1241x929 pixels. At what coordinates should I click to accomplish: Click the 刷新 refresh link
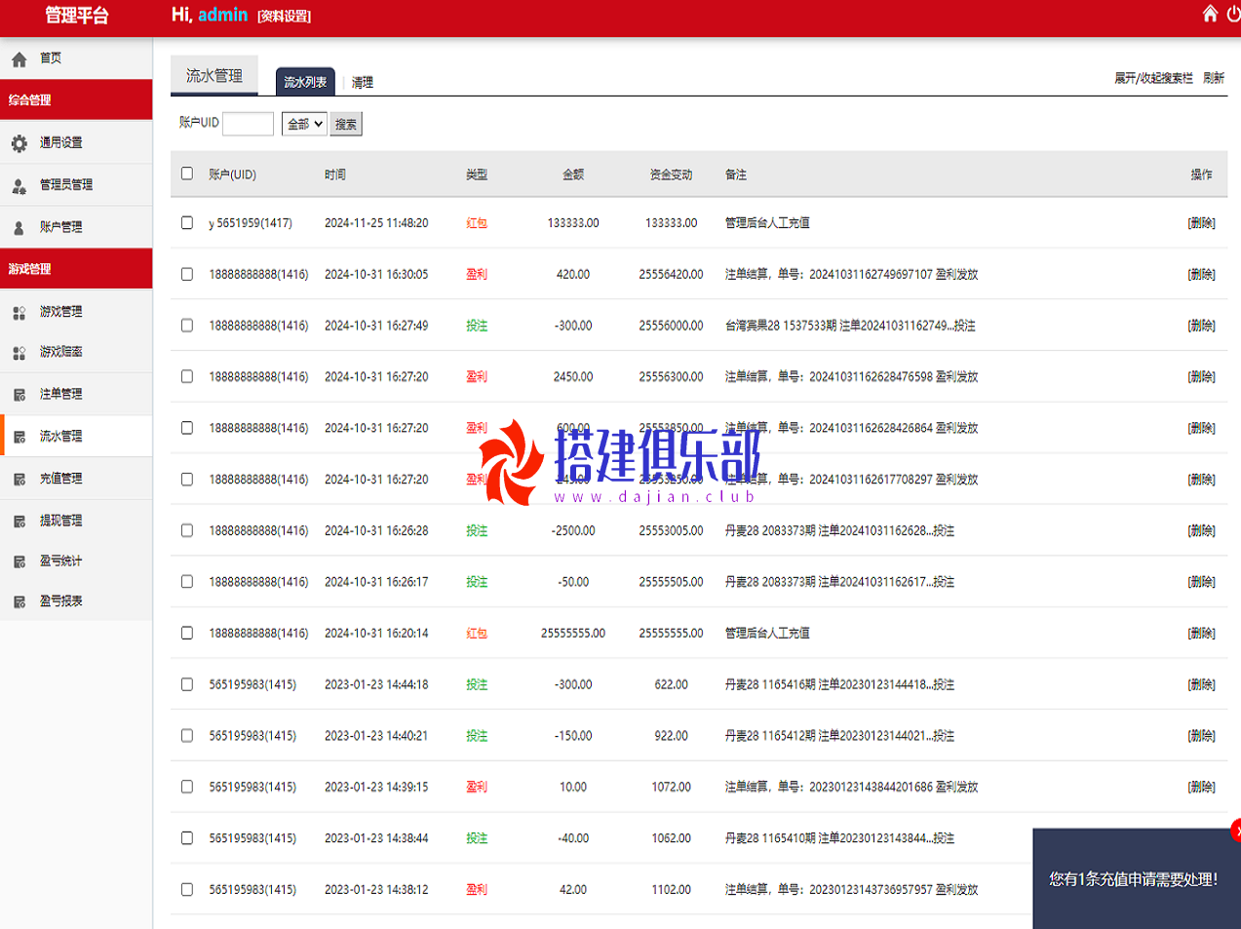(x=1214, y=78)
